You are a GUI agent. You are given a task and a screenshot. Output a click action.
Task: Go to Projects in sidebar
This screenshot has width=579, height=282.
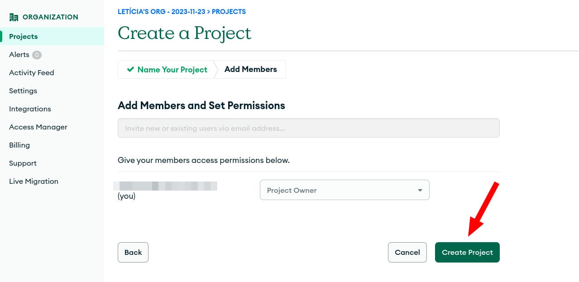tap(24, 36)
